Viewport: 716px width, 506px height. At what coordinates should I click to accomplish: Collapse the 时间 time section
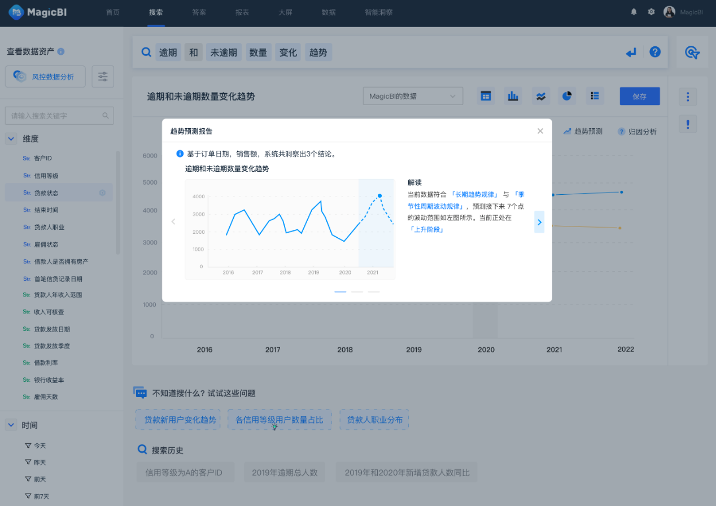coord(11,425)
